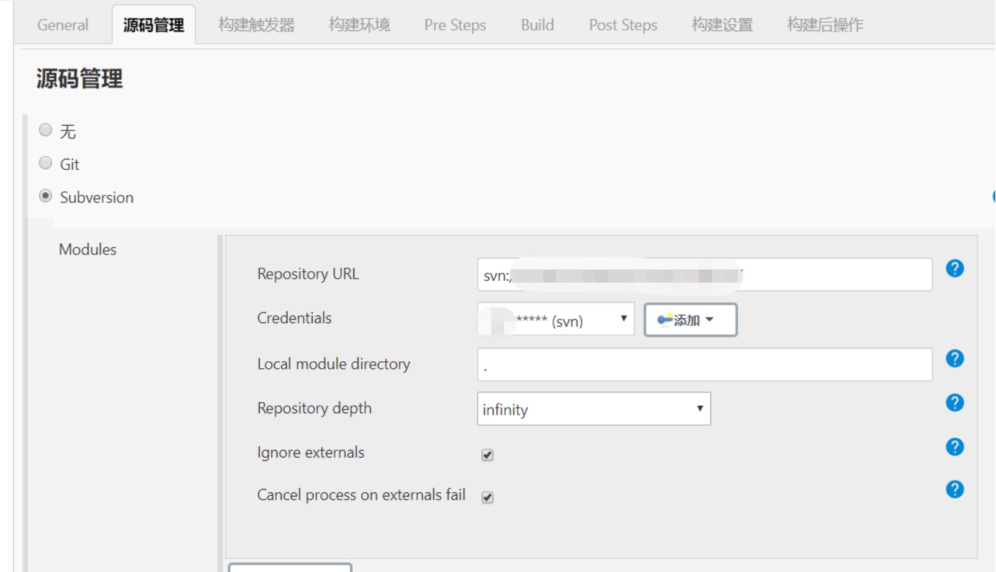
Task: Click help icon beside Ignore externals
Action: tap(954, 447)
